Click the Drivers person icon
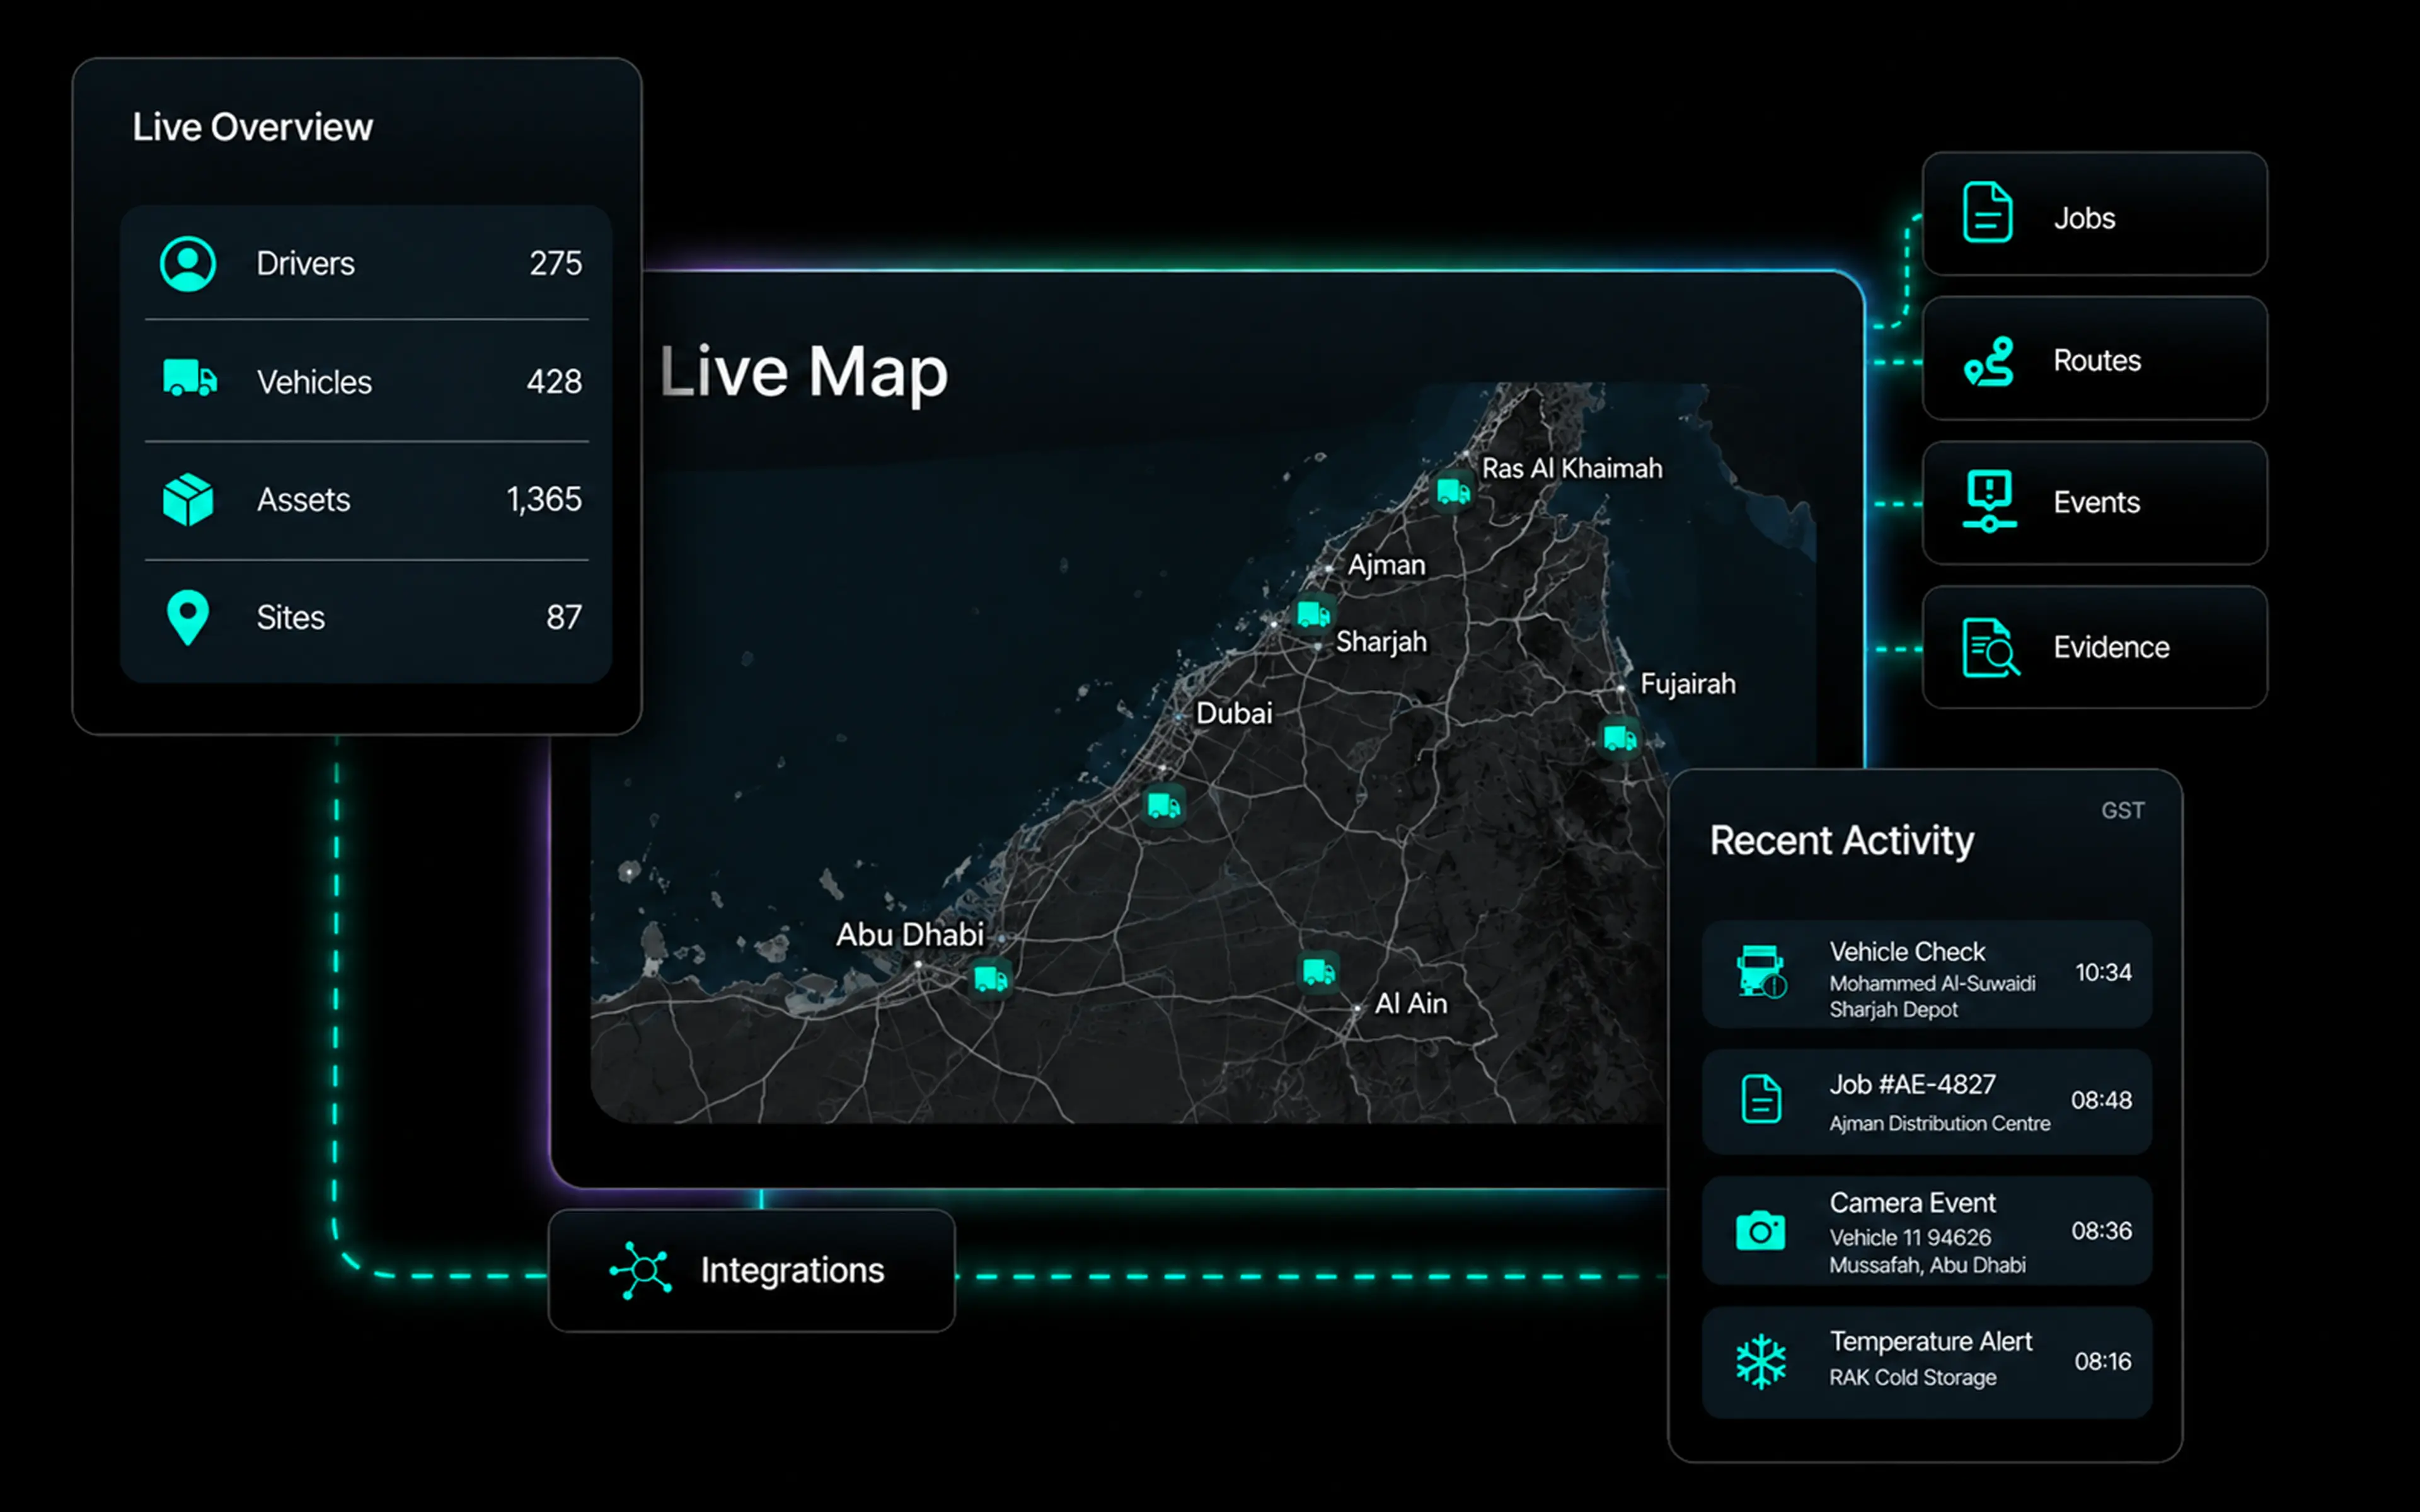 click(x=188, y=264)
